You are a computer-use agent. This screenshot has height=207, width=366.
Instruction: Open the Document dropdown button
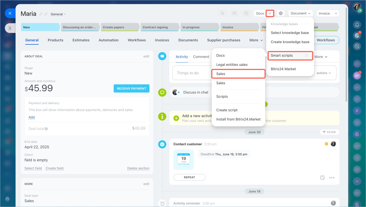tap(301, 13)
